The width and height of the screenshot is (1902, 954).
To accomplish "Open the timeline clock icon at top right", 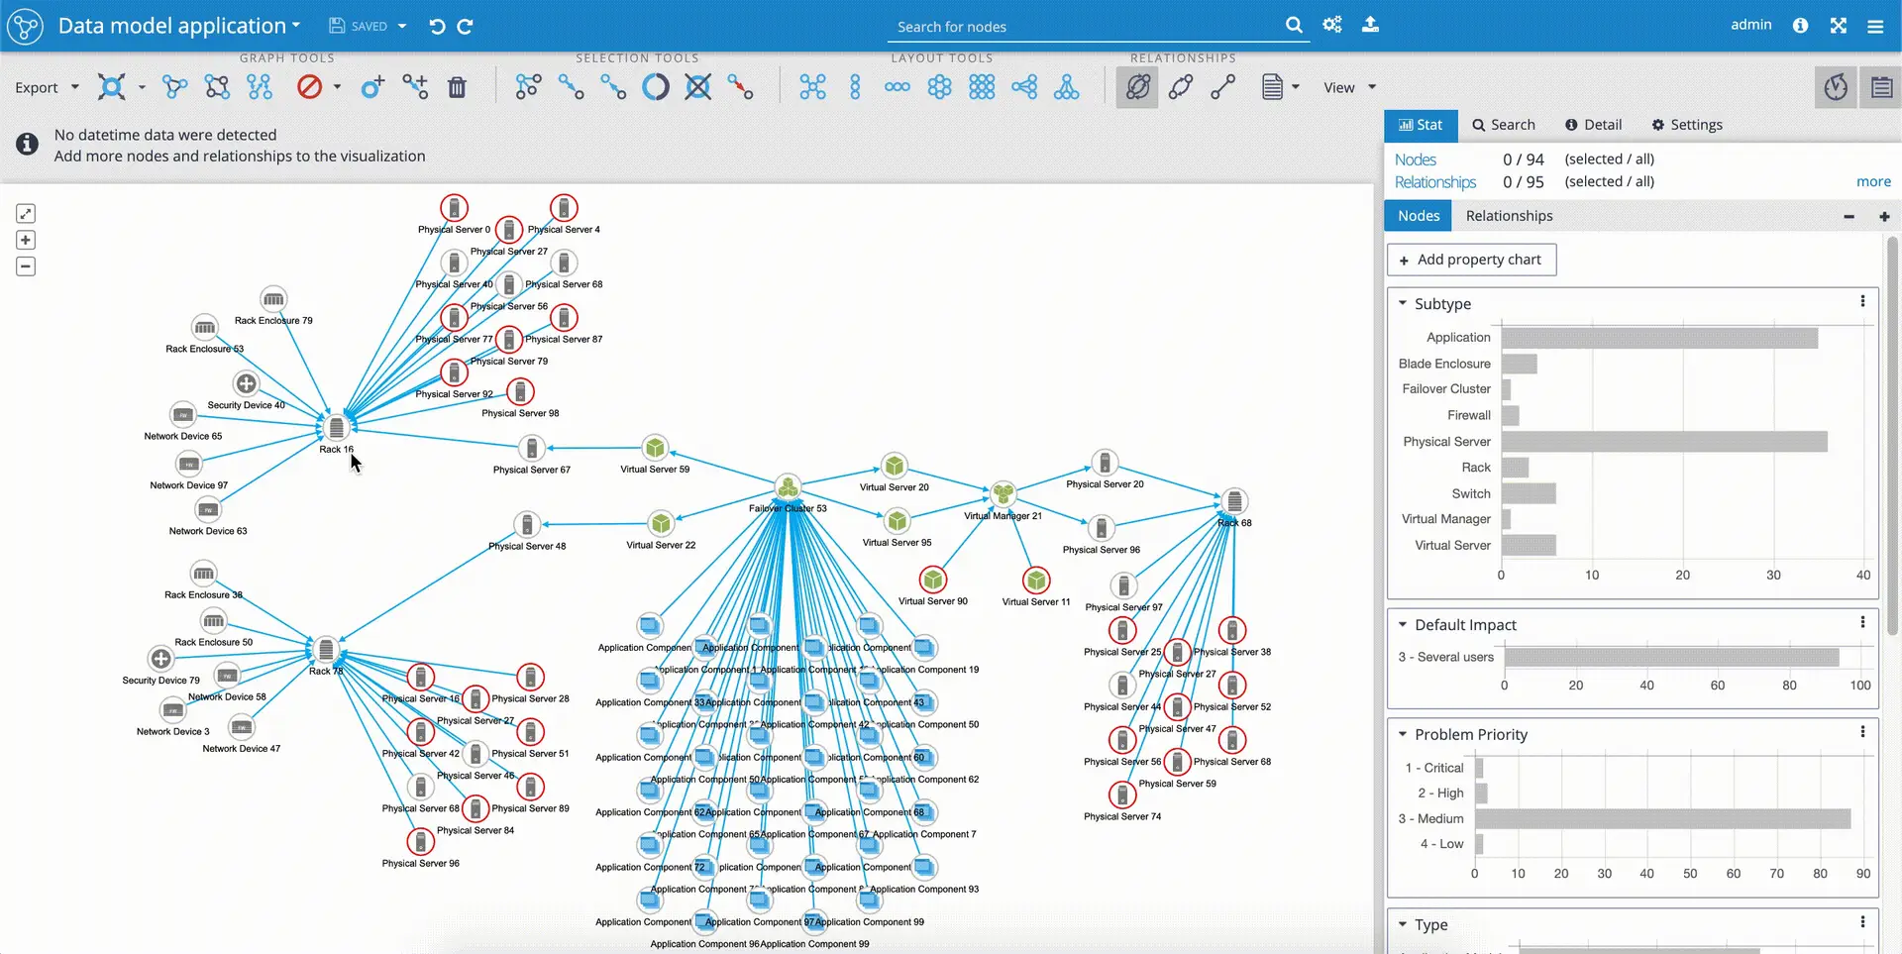I will click(1837, 87).
